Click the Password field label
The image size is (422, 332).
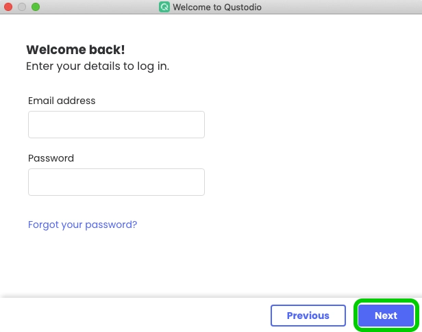click(x=51, y=158)
